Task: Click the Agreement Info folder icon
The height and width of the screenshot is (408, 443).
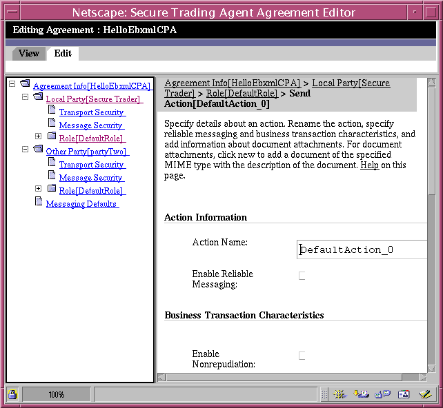Action: pyautogui.click(x=25, y=83)
